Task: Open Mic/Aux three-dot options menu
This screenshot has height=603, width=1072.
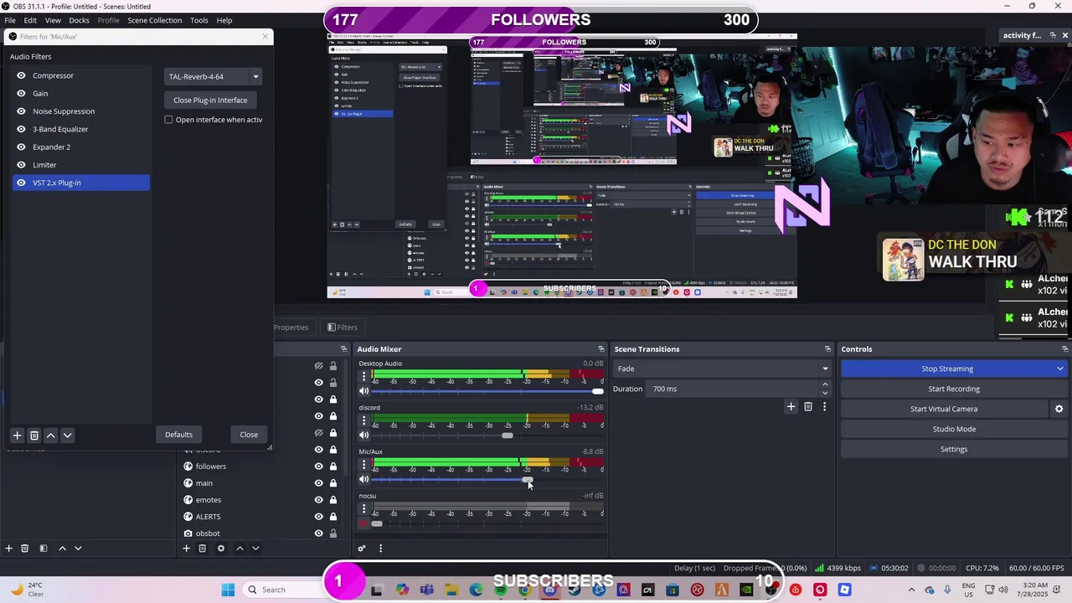Action: tap(363, 465)
